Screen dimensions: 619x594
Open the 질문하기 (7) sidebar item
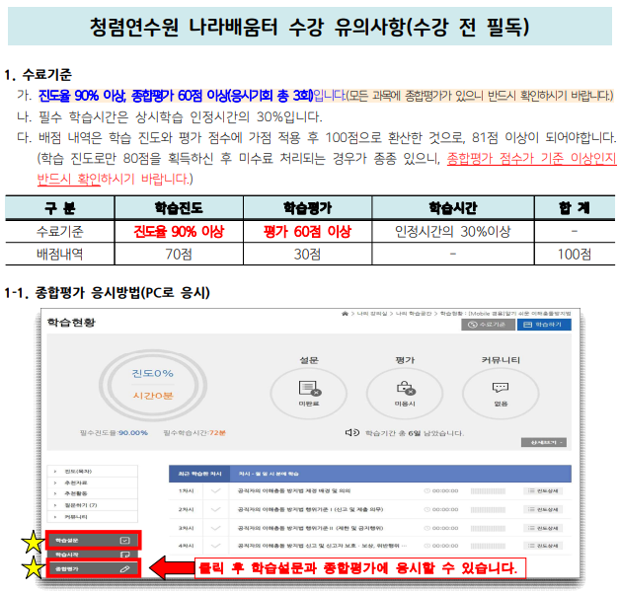(x=93, y=505)
